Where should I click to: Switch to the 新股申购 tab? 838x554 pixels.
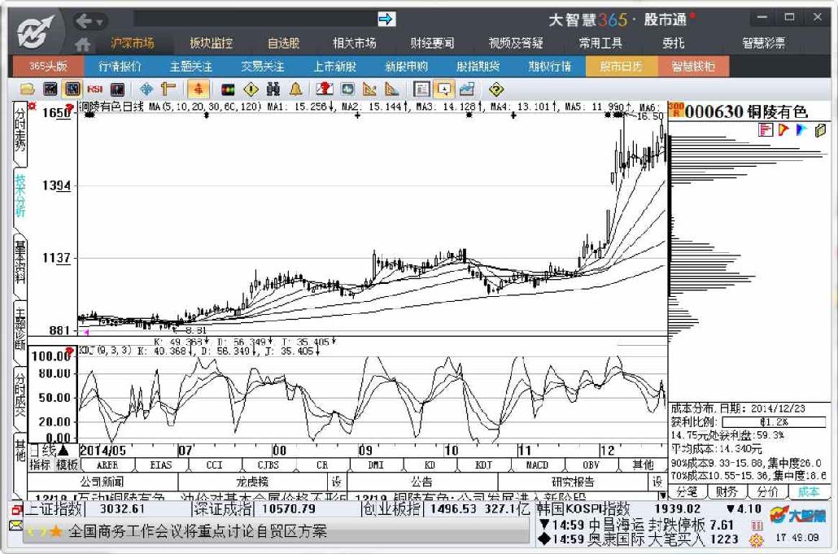[406, 66]
